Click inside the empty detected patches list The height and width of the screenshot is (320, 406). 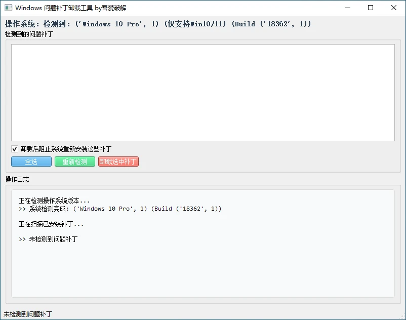[x=202, y=92]
